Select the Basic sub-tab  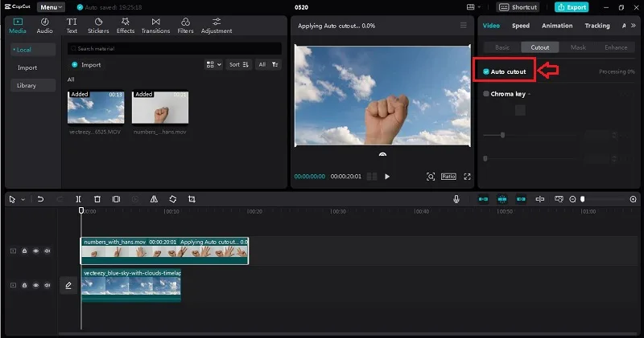[502, 47]
